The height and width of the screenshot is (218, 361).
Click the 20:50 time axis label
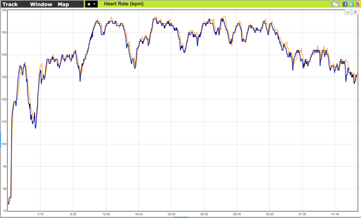[x=171, y=214]
